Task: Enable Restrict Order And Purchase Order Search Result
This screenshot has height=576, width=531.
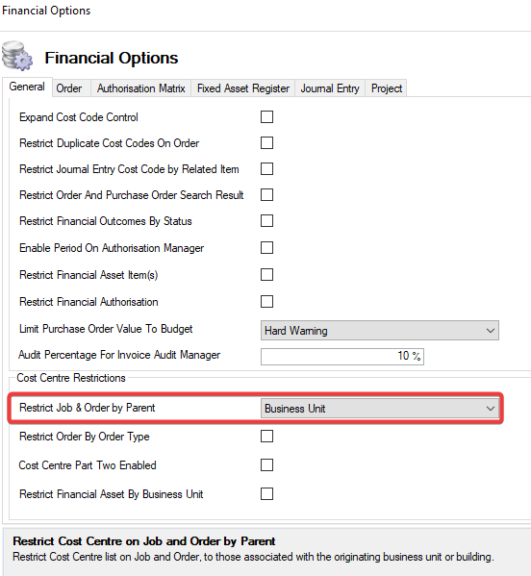Action: (266, 194)
